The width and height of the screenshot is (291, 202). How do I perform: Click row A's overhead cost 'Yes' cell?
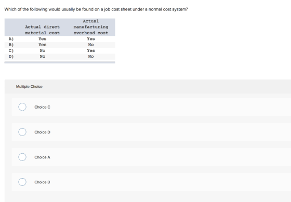91,39
